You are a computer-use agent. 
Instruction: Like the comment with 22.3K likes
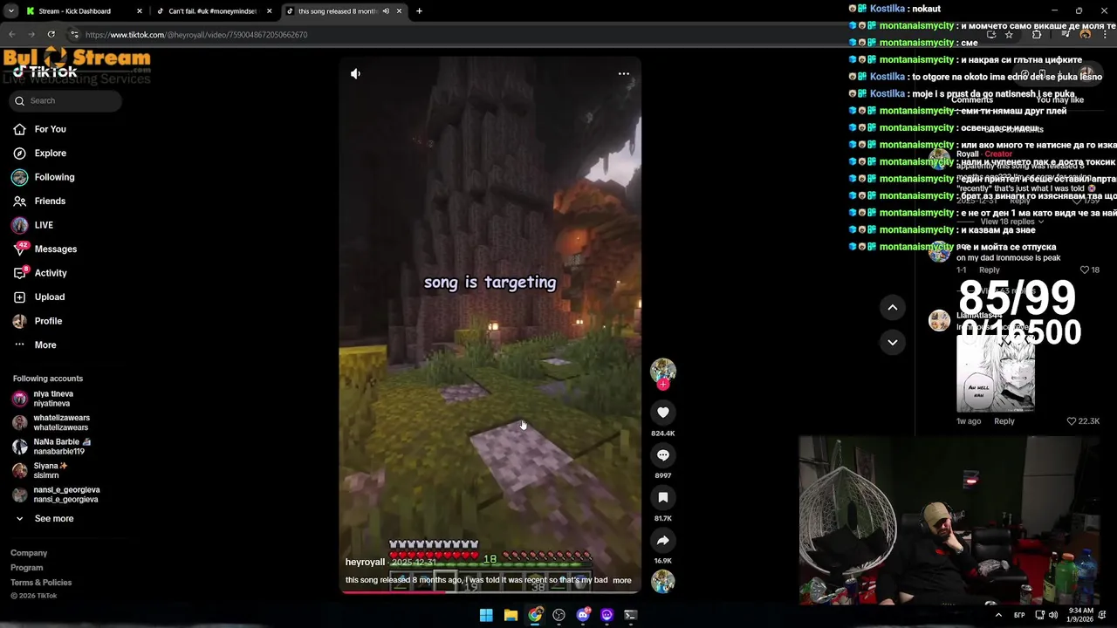click(1072, 421)
